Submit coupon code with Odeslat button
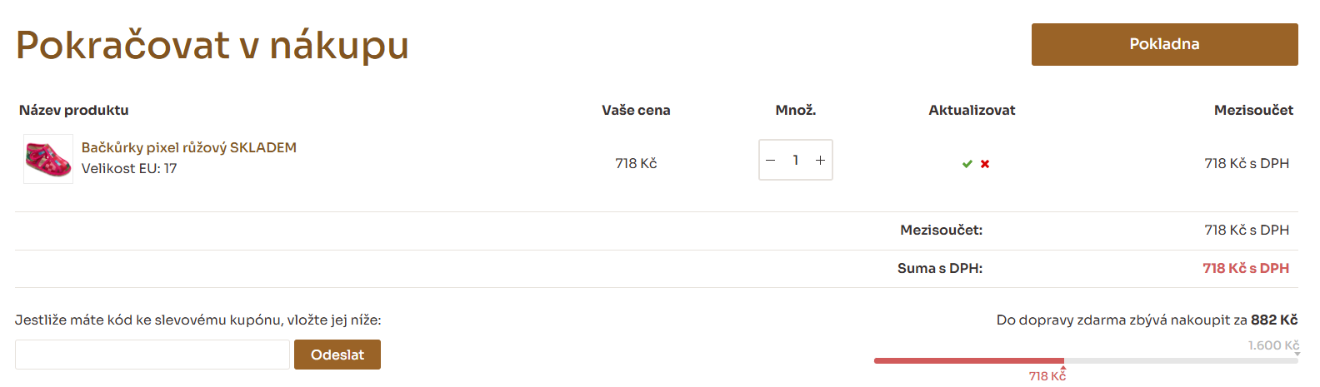1320x387 pixels. click(337, 355)
